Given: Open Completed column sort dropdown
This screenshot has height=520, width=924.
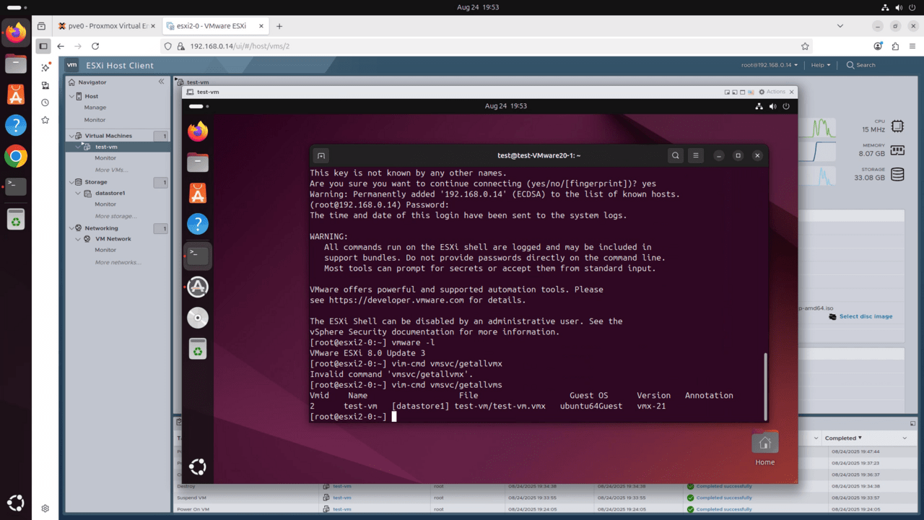Looking at the screenshot, I should coord(905,438).
